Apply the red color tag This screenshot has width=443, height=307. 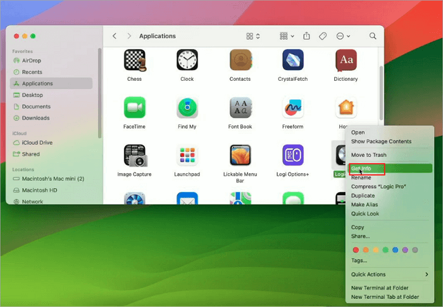(x=356, y=250)
